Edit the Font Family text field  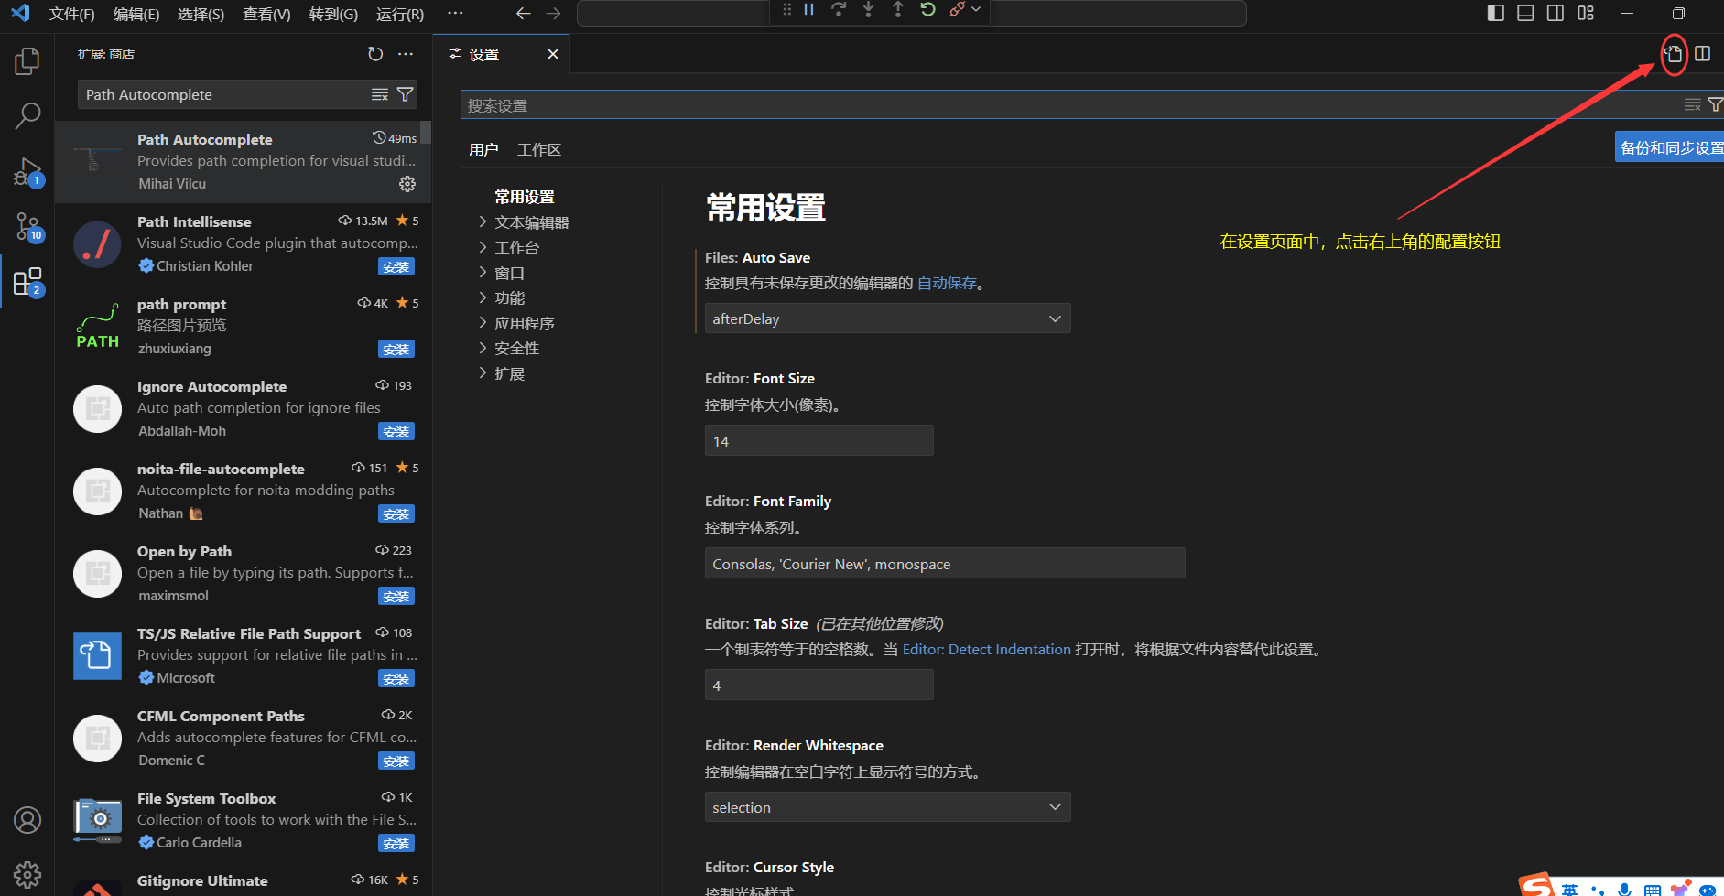[x=944, y=564]
